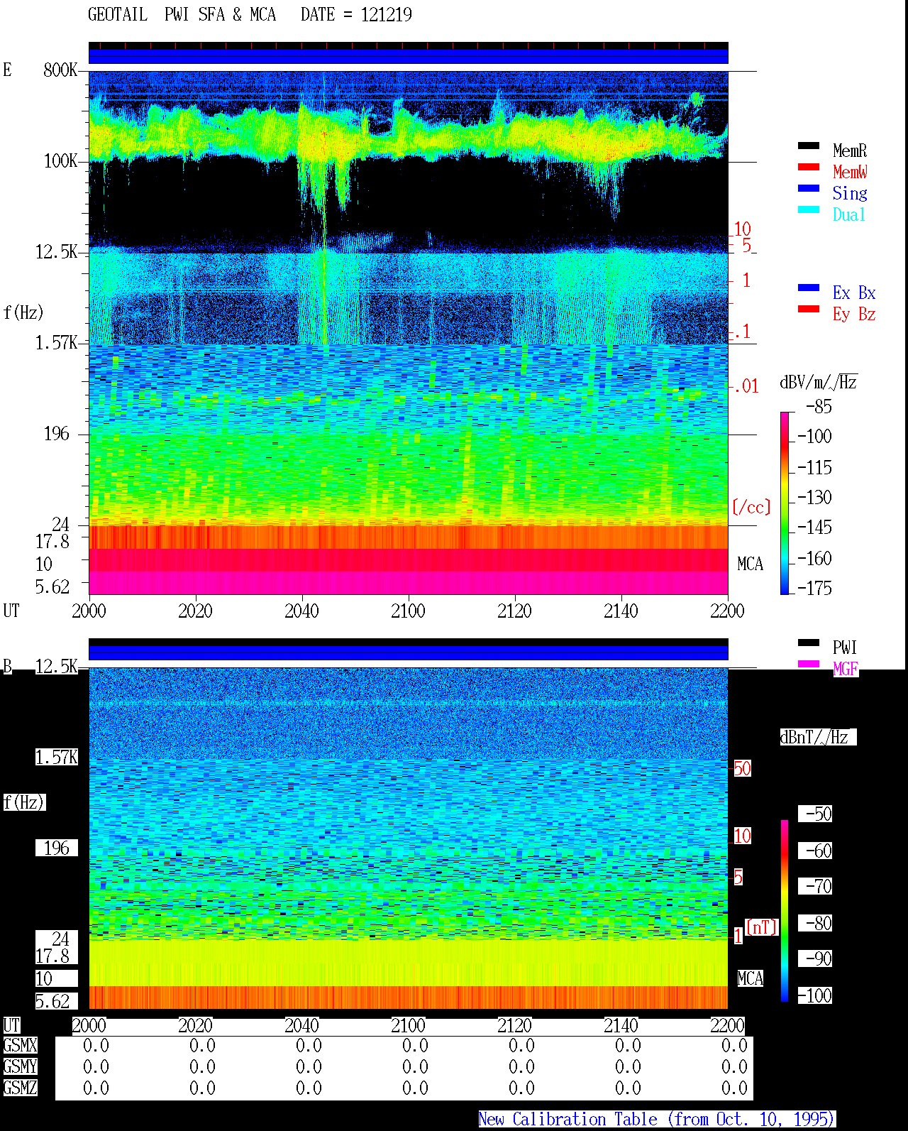908x1131 pixels.
Task: Click the New Calibration Table link
Action: (x=657, y=1120)
